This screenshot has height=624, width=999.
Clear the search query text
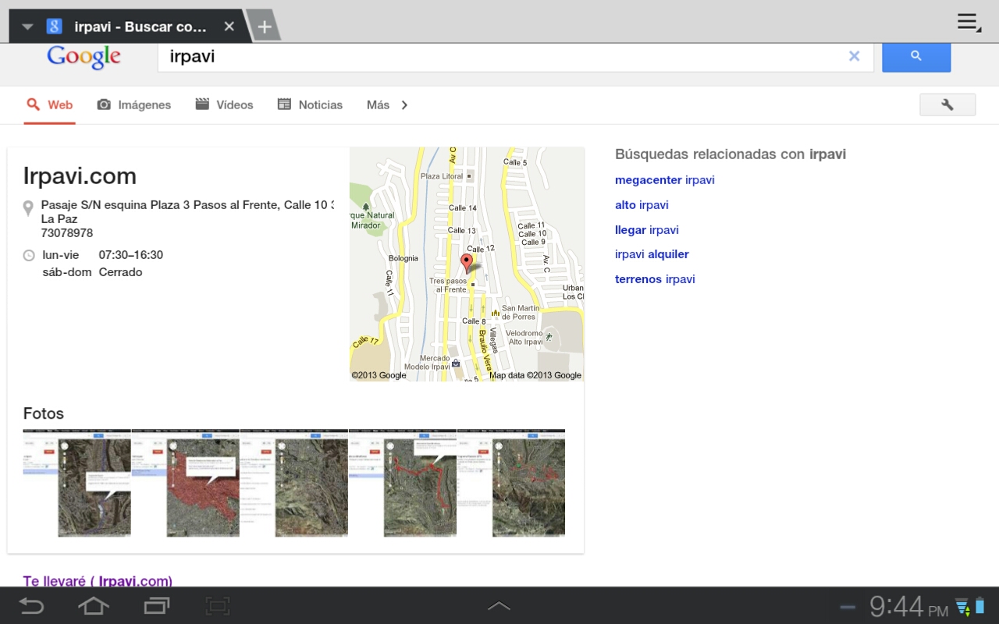coord(855,56)
